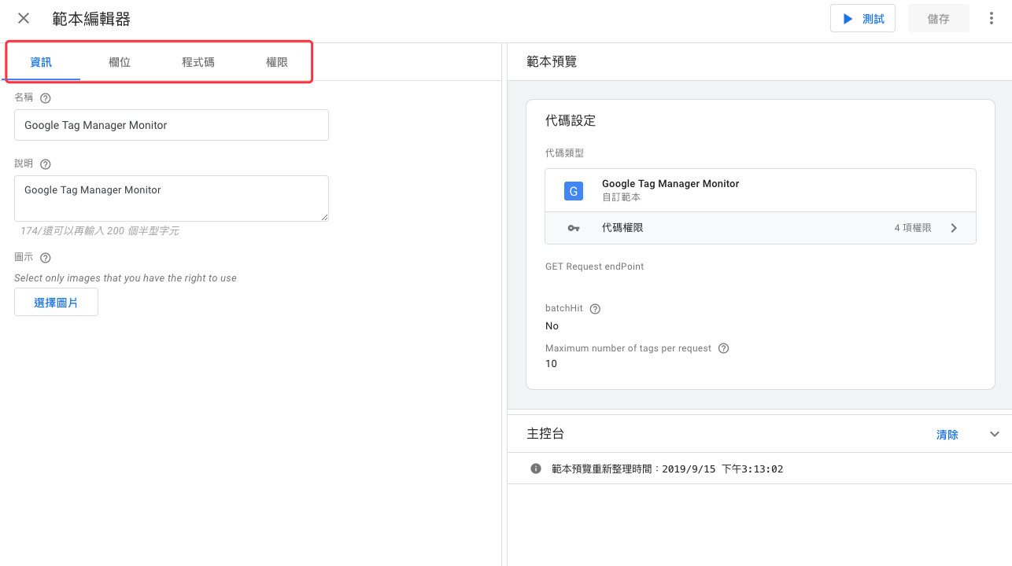Click inside the 名稱 name field
Viewport: 1012px width, 566px height.
(171, 124)
